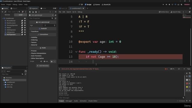The image size is (192, 108).
Task: Open IfConditional node's script
Action: coord(22,21)
